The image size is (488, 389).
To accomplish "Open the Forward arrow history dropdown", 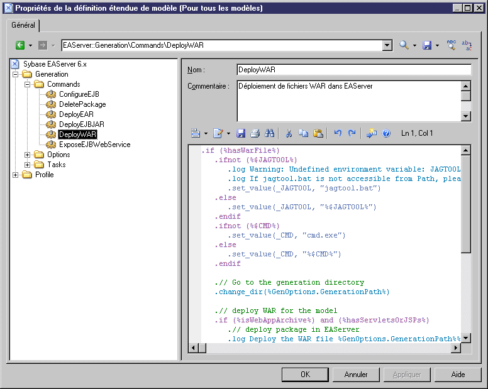I will coord(53,45).
